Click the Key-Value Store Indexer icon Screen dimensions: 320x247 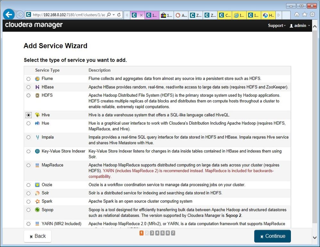click(x=37, y=151)
